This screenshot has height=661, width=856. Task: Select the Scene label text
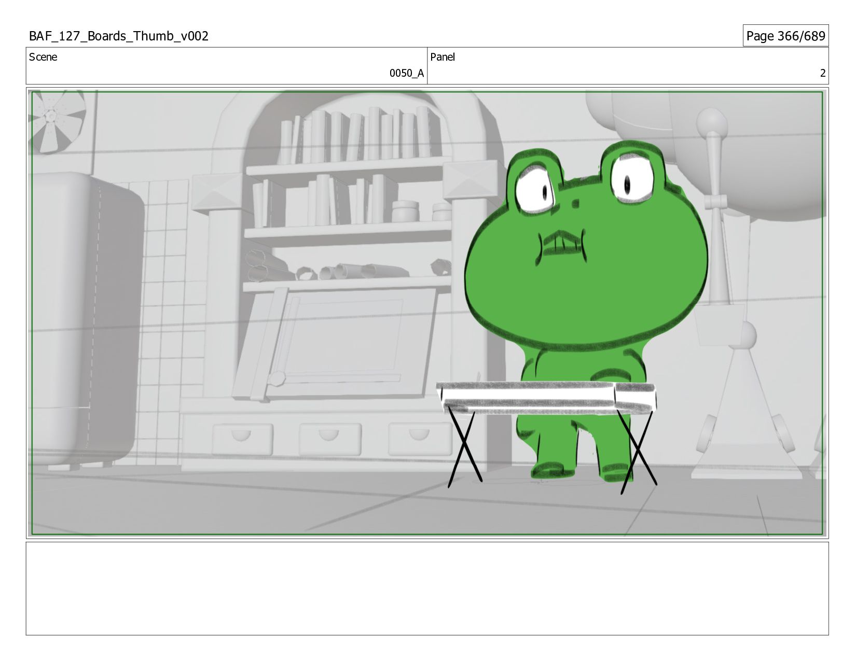[x=43, y=57]
